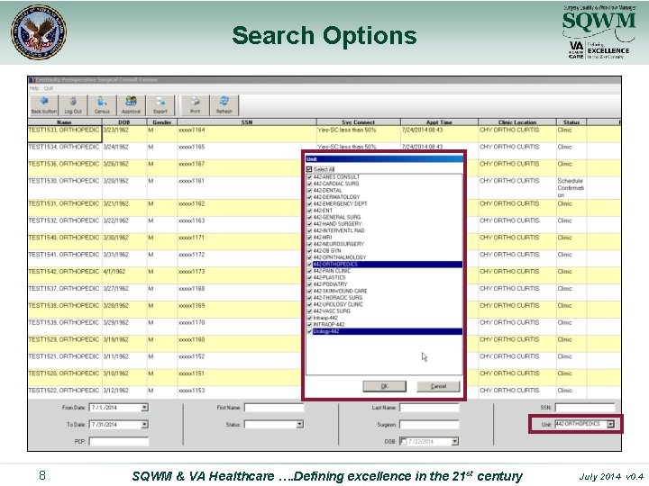
Task: Click the Print toolbar icon
Action: pyautogui.click(x=195, y=105)
